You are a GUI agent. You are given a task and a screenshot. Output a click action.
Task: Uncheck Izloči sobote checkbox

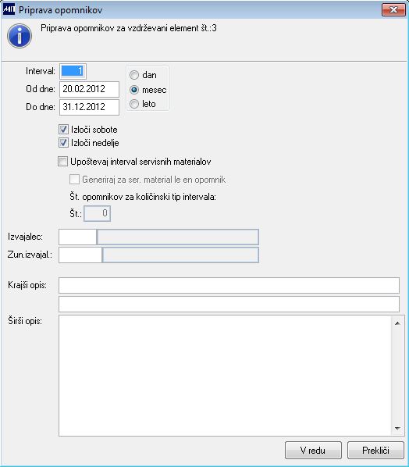click(x=63, y=130)
